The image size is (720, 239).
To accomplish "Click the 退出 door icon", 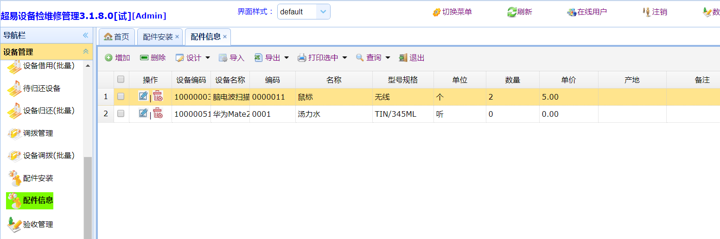I will pyautogui.click(x=403, y=58).
